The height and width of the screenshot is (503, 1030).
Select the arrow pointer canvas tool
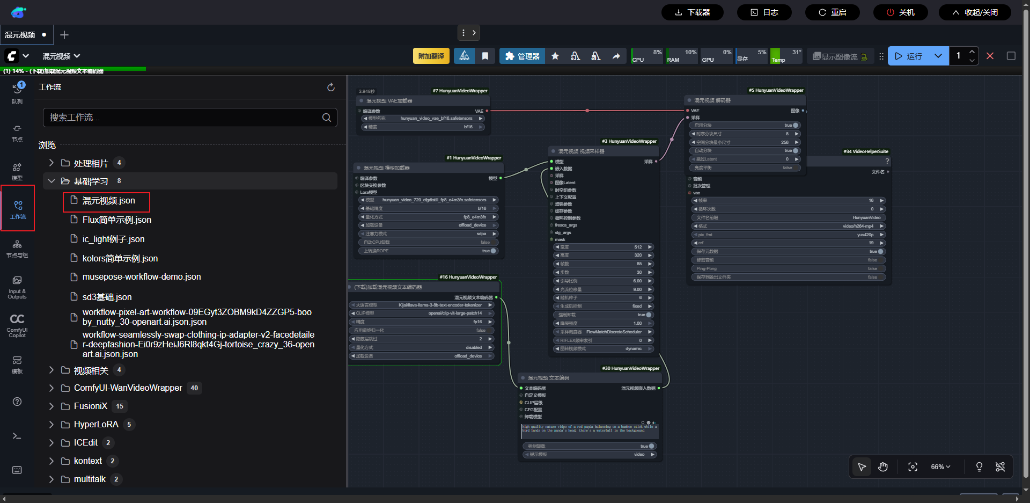[862, 467]
